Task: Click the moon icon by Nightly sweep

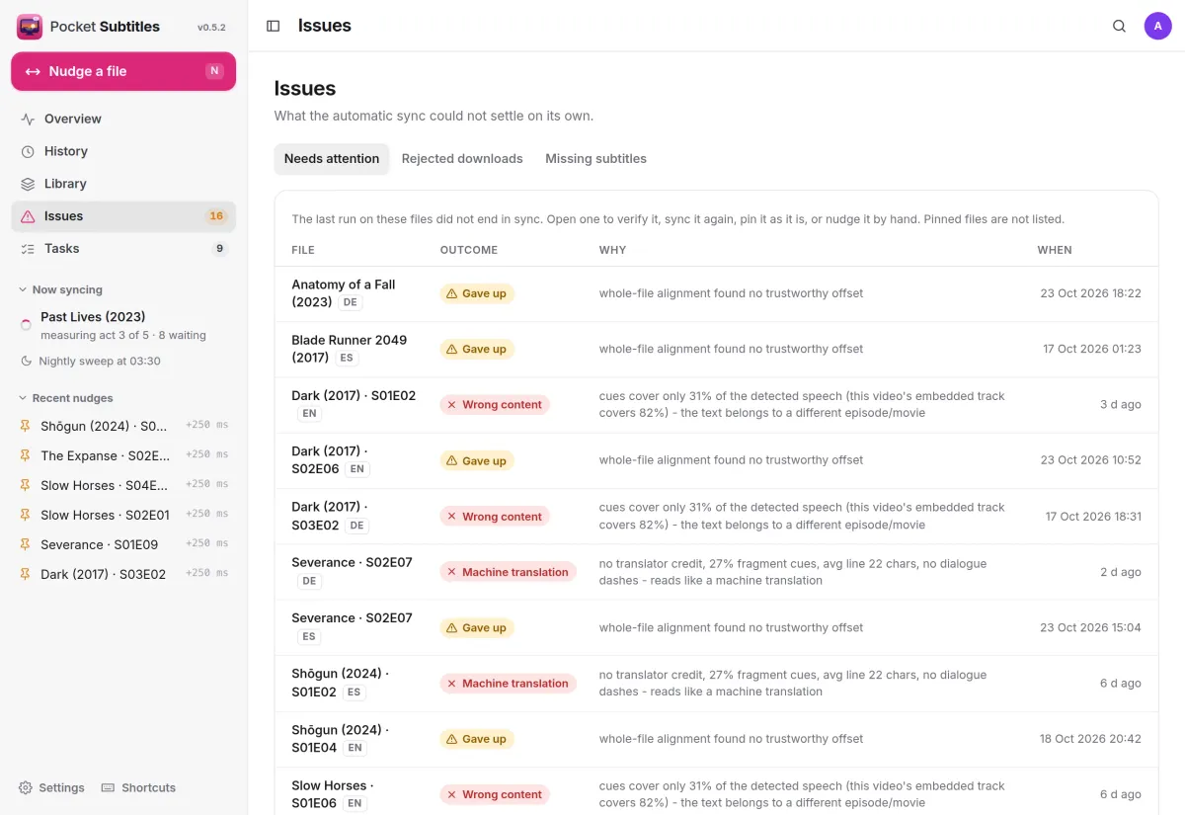Action: (x=27, y=362)
